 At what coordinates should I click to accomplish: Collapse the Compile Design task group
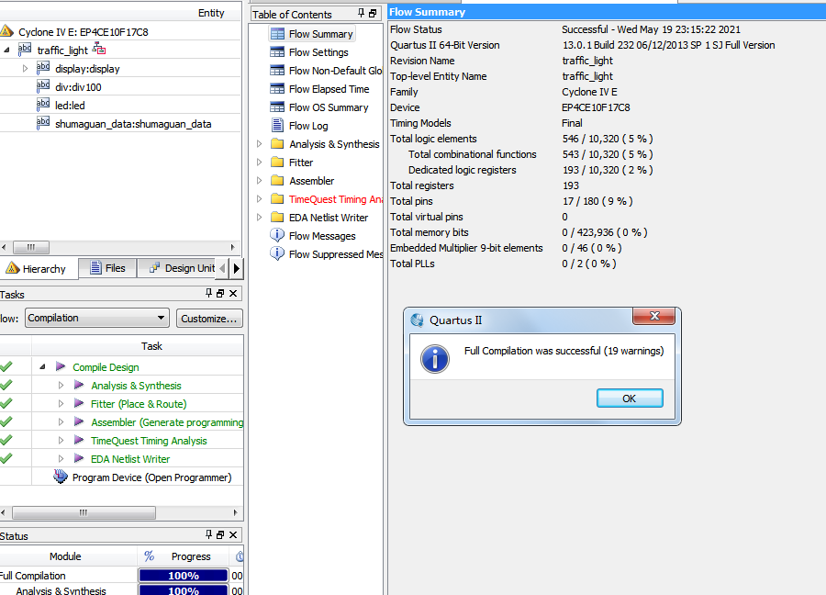click(x=42, y=366)
